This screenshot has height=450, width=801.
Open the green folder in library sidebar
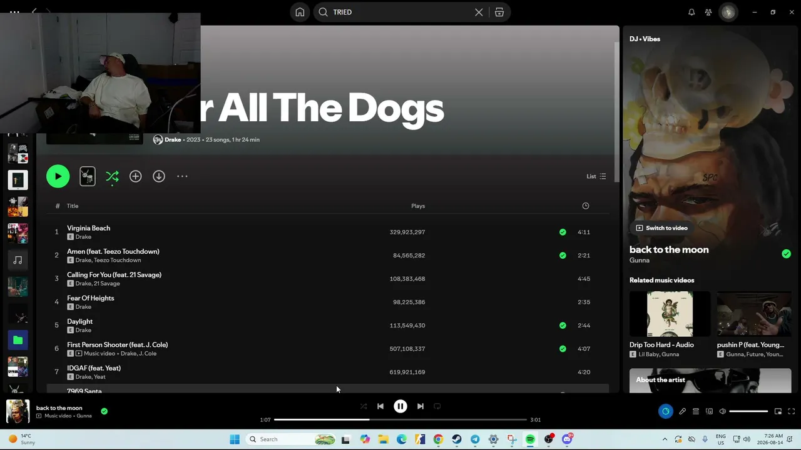pos(18,340)
